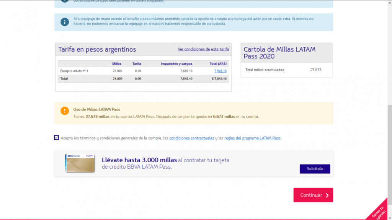The image size is (392, 220).
Task: Click the 7,649.10 total amount link
Action: [220, 71]
